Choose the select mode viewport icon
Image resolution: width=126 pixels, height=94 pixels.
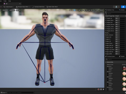[x=70, y=10]
